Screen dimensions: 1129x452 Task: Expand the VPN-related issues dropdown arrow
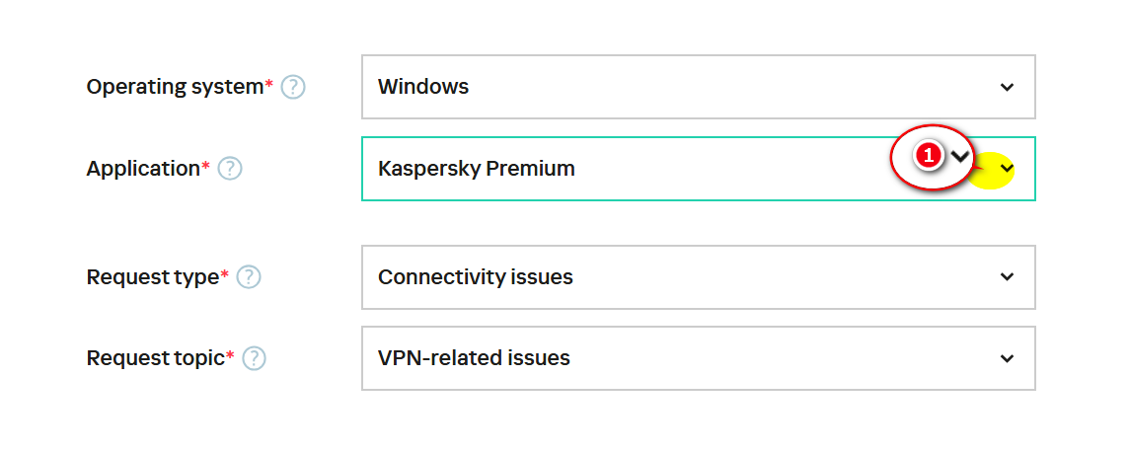tap(1007, 358)
